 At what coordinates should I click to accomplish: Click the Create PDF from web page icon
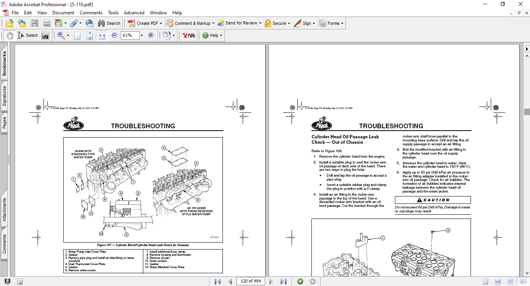tap(22, 23)
